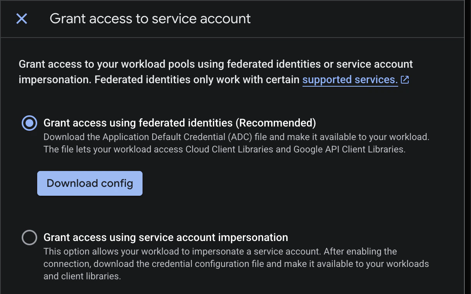Follow the underlined supported services hyperlink

[350, 79]
